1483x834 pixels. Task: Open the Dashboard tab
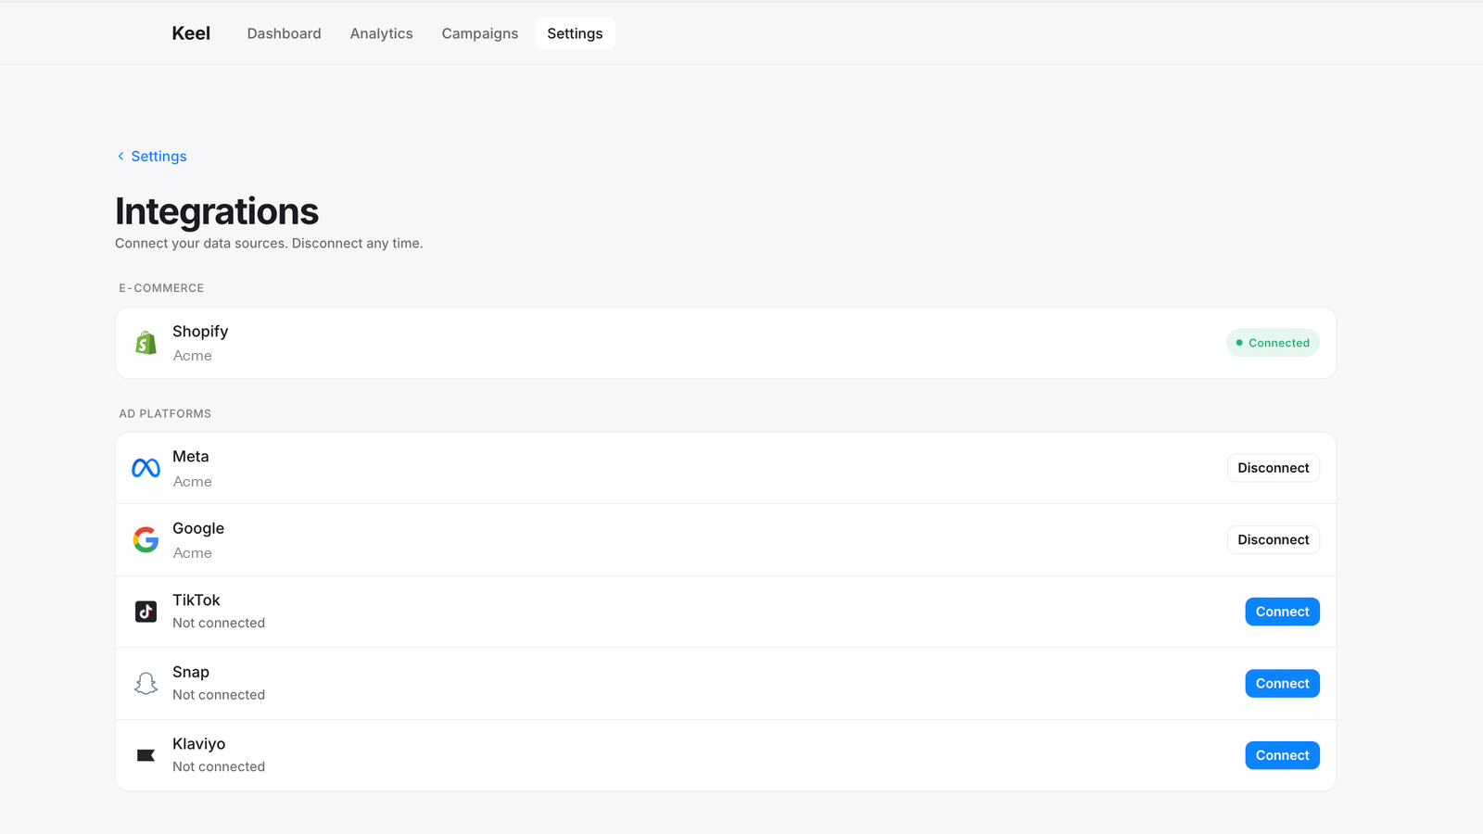click(x=284, y=33)
